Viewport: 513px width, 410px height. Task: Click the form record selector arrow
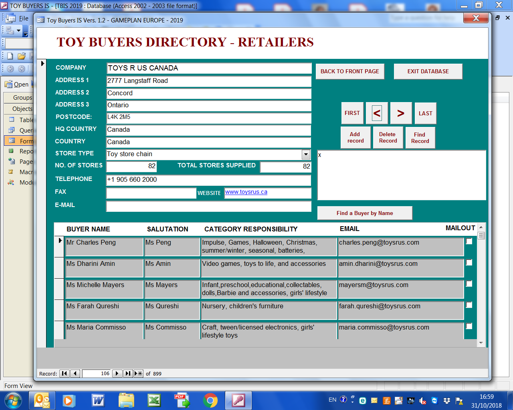pyautogui.click(x=42, y=63)
